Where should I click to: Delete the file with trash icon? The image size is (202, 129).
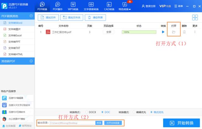tap(184, 32)
